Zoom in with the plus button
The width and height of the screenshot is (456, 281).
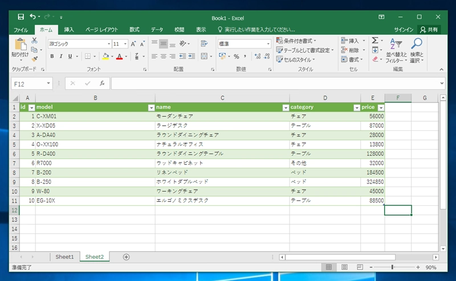coord(418,267)
